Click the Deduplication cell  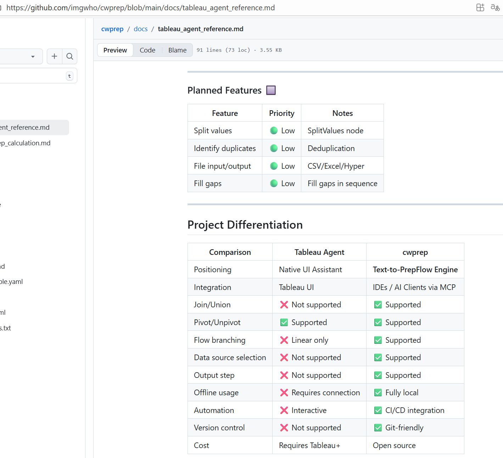[342, 148]
